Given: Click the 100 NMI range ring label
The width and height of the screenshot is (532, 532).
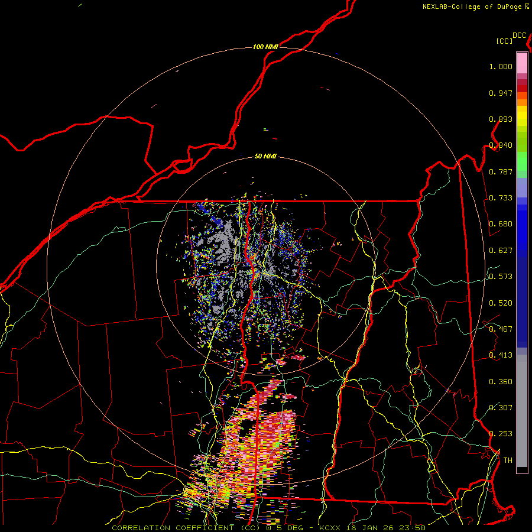Looking at the screenshot, I should click(265, 47).
